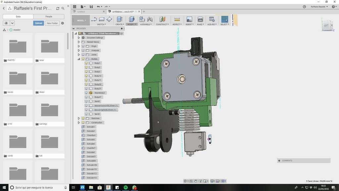339x191 pixels.
Task: Click the Redo arrow icon
Action: pyautogui.click(x=106, y=7)
